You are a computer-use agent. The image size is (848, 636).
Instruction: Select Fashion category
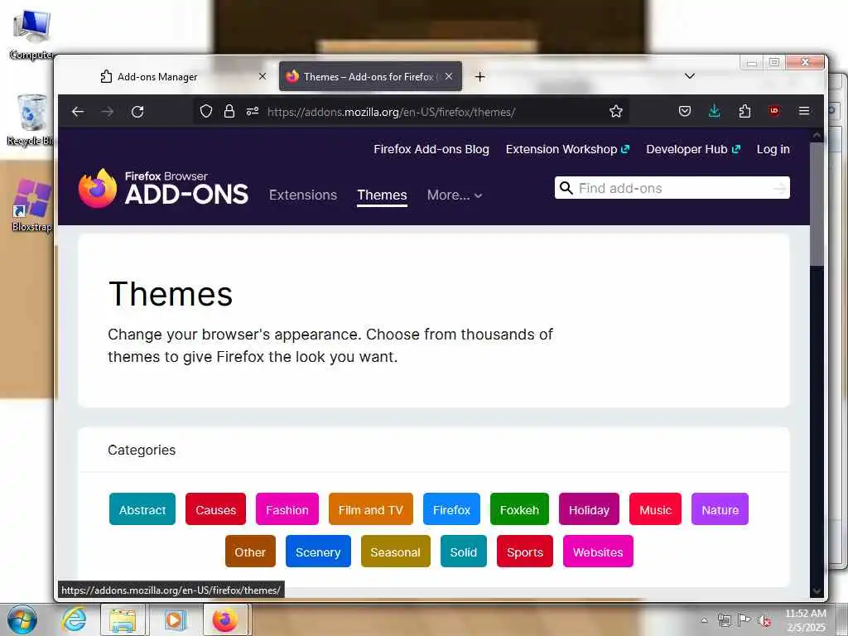tap(287, 509)
